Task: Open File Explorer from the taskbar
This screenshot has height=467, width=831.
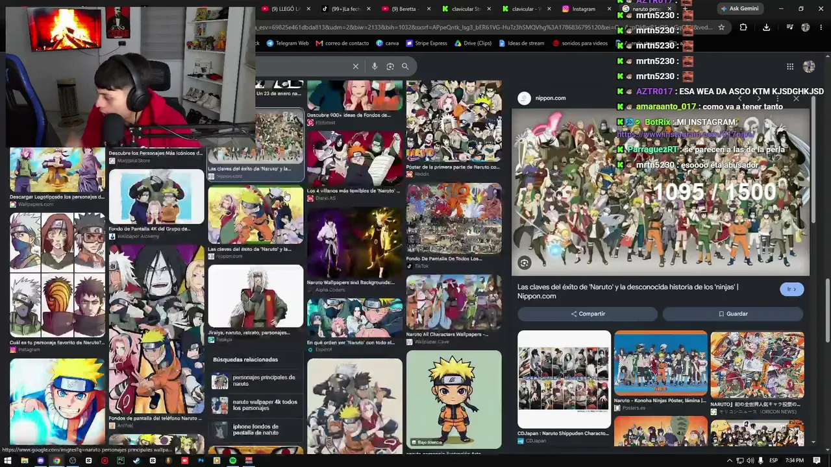Action: 24,461
